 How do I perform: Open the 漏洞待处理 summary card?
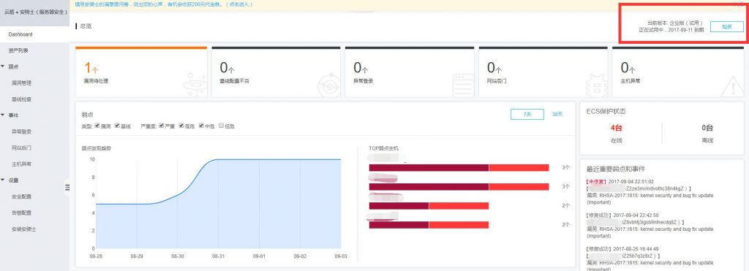pyautogui.click(x=141, y=72)
